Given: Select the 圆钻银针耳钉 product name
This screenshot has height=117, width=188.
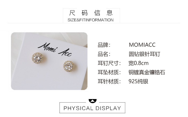Looking at the screenshot, I should point(144,54).
